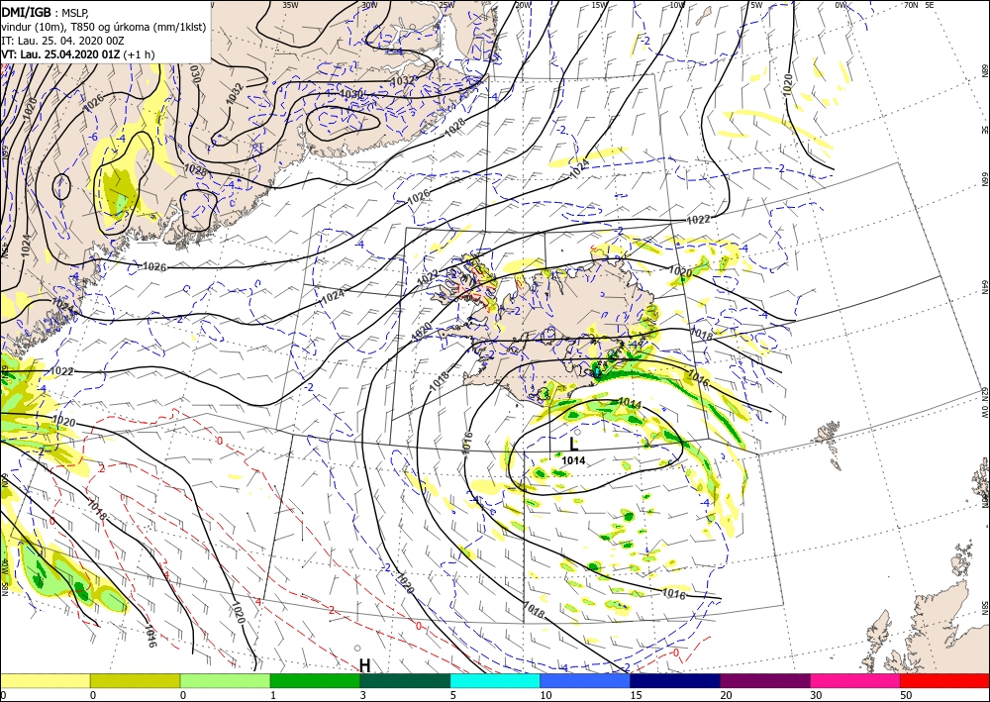
Task: Click the cyan 5–10 mm legend segment
Action: pos(495,680)
